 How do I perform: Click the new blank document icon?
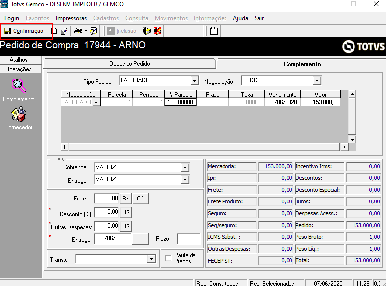(54, 31)
